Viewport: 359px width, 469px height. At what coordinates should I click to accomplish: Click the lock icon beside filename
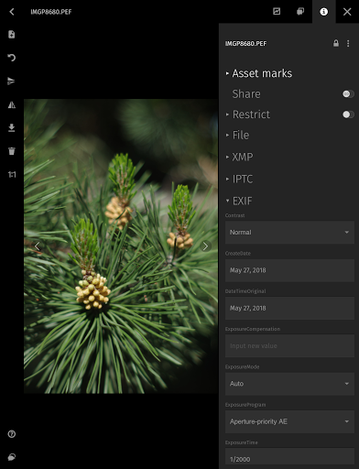[x=336, y=43]
